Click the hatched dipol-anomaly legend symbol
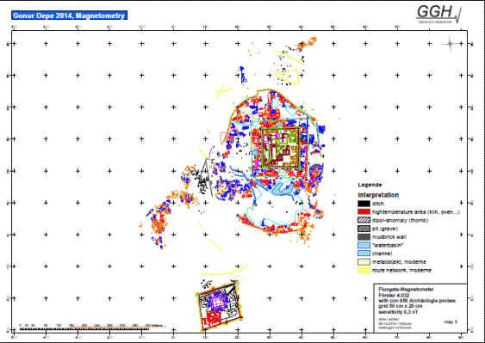The height and width of the screenshot is (343, 485). (364, 220)
